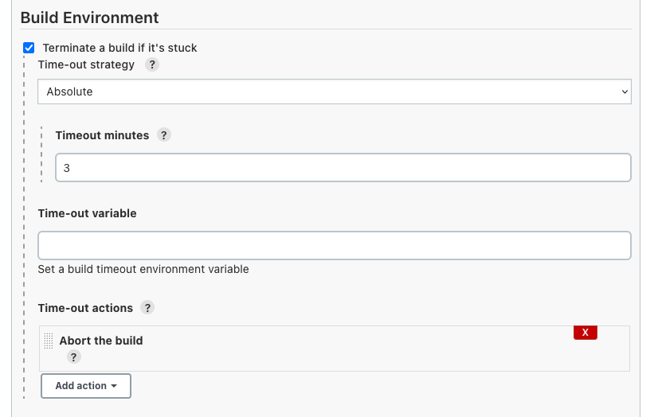Viewport: 658px width, 417px height.
Task: Select the Abort the build action title
Action: [x=101, y=341]
